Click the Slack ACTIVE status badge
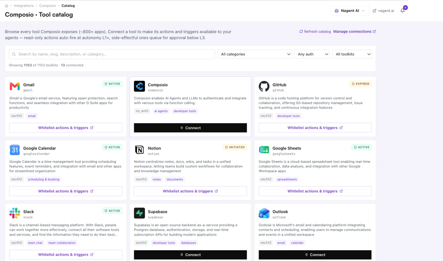Screen dimensions: 443x261 (x=112, y=211)
